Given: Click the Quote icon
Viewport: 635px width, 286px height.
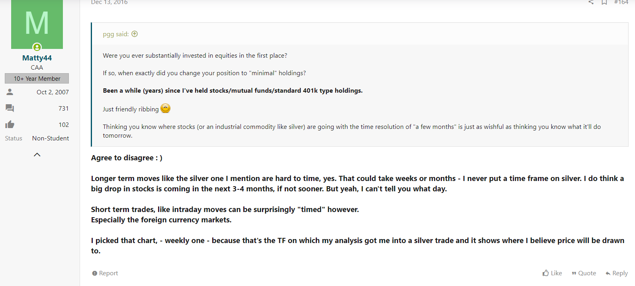Looking at the screenshot, I should pyautogui.click(x=574, y=273).
